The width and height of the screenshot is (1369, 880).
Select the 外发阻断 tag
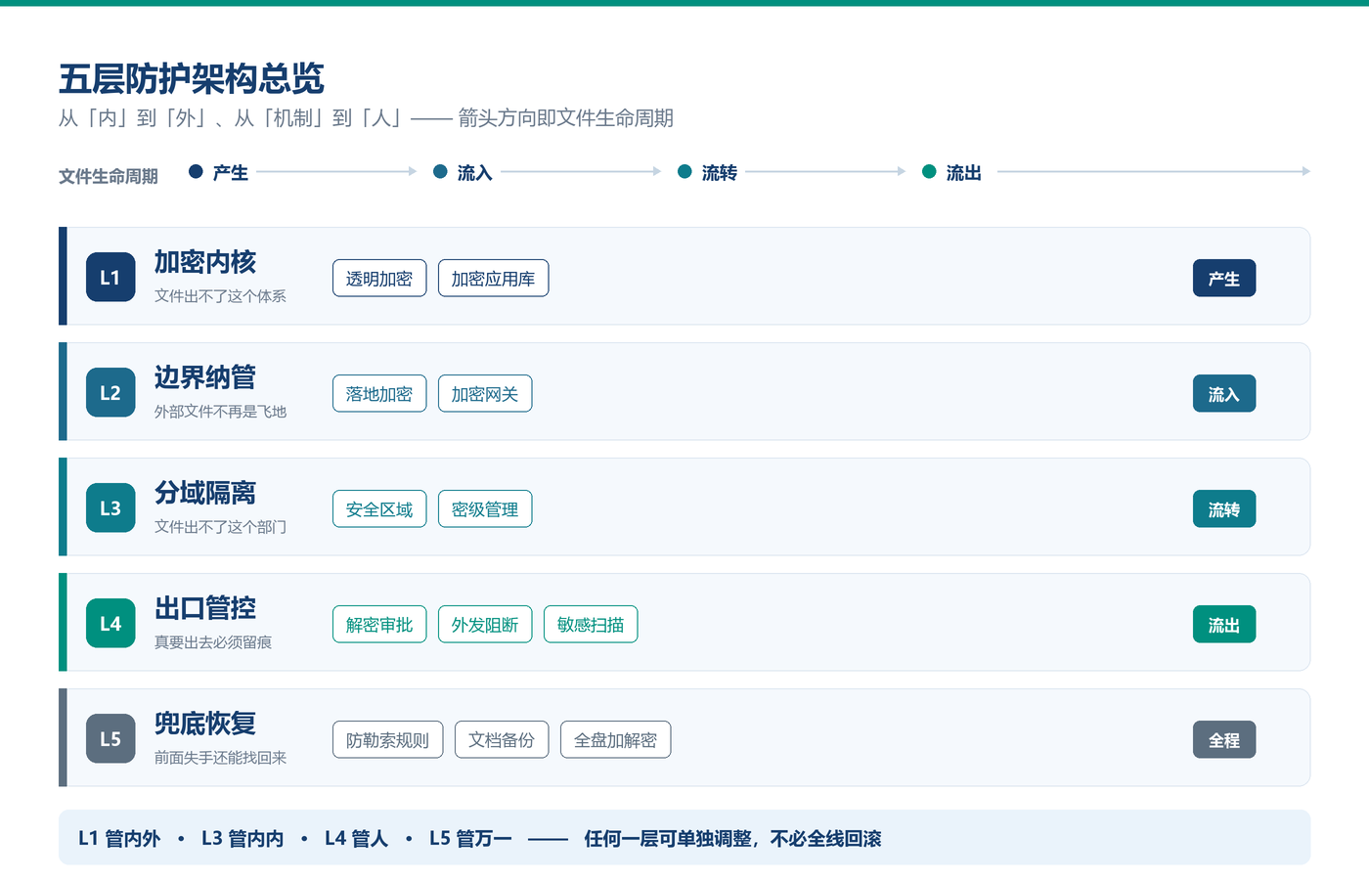(485, 624)
